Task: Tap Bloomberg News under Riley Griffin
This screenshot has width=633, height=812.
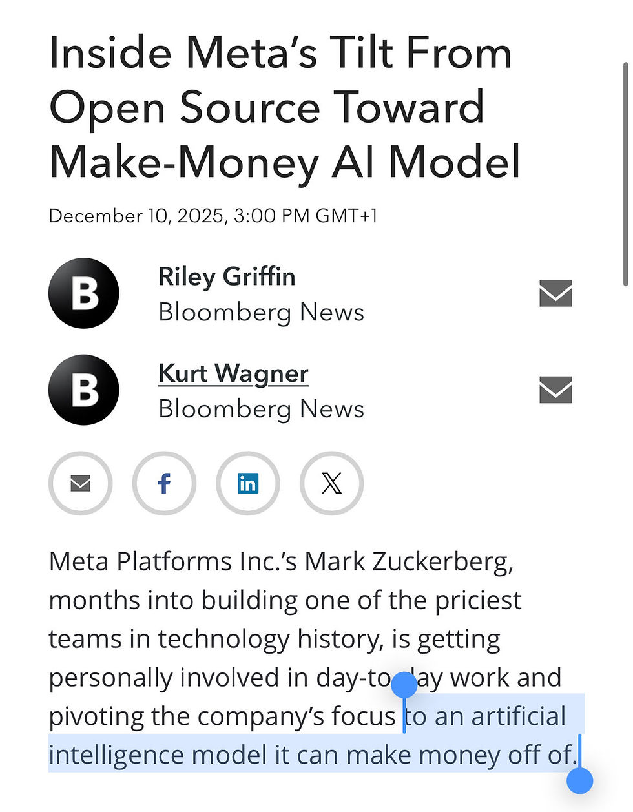Action: [261, 313]
